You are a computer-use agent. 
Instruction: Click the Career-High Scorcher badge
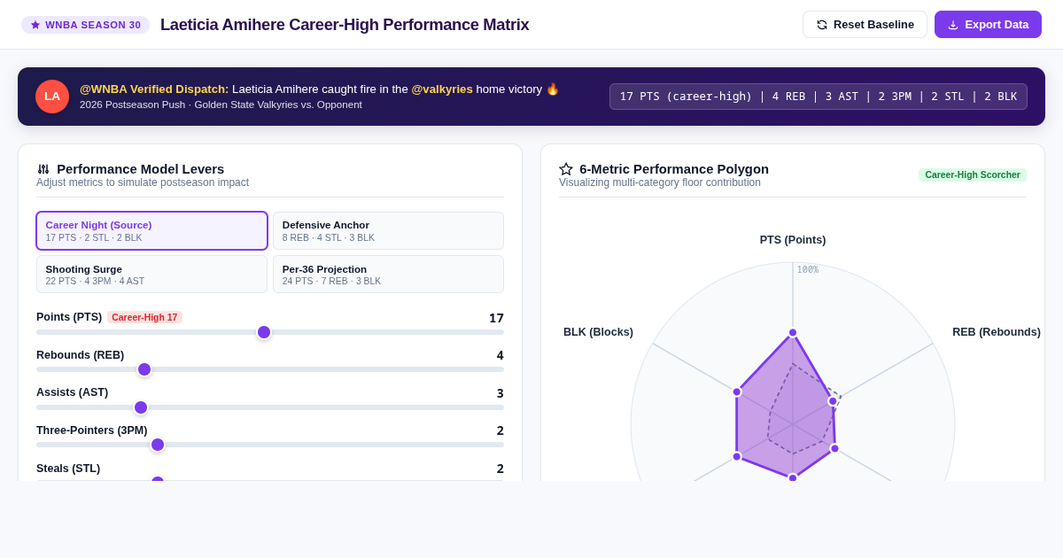pos(973,174)
